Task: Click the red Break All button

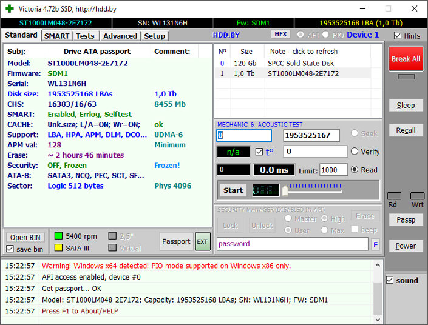Action: click(406, 59)
